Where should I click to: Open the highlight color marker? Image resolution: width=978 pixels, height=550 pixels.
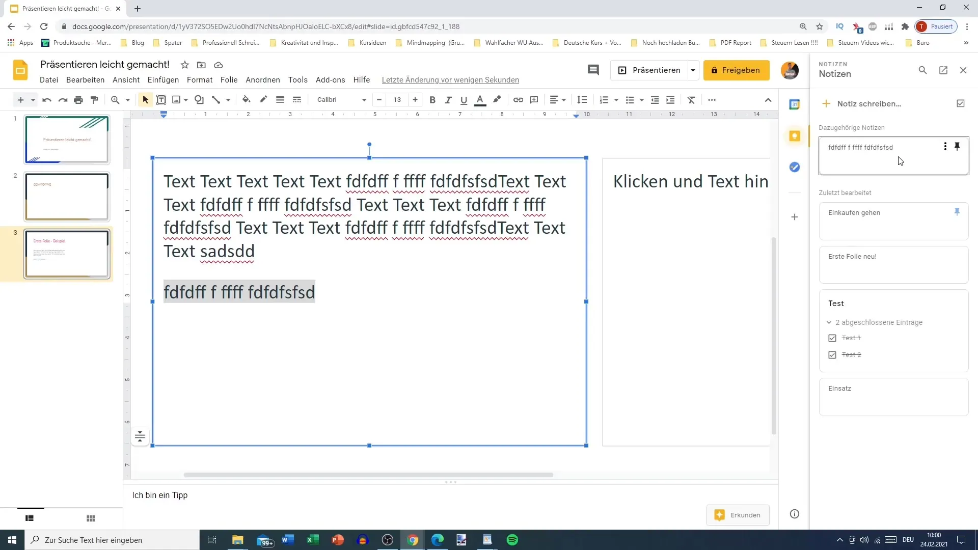(x=497, y=100)
